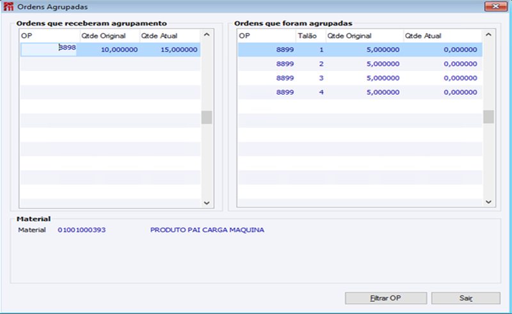Screen dimensions: 512x314
Task: Click Talão 4 Qtde Atual 0,000000 cell
Action: 443,92
